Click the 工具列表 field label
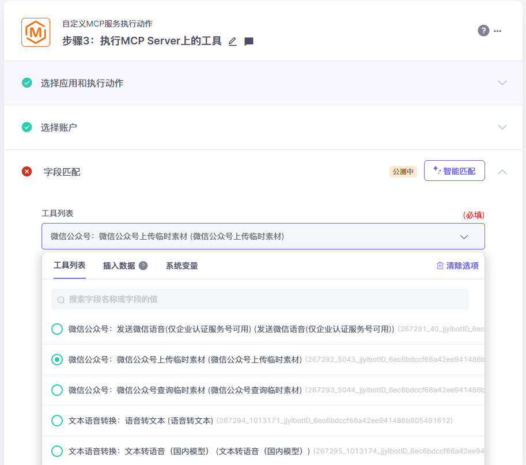The width and height of the screenshot is (526, 465). tap(58, 213)
